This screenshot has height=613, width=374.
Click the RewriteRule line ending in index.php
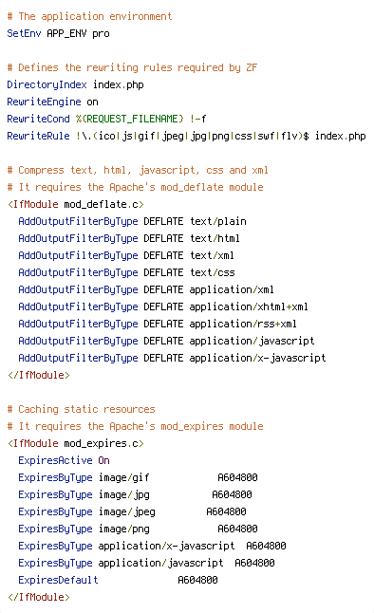click(187, 136)
